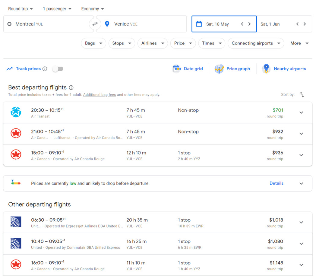Click the calendar icon in departure date field
The height and width of the screenshot is (276, 316).
[x=199, y=24]
